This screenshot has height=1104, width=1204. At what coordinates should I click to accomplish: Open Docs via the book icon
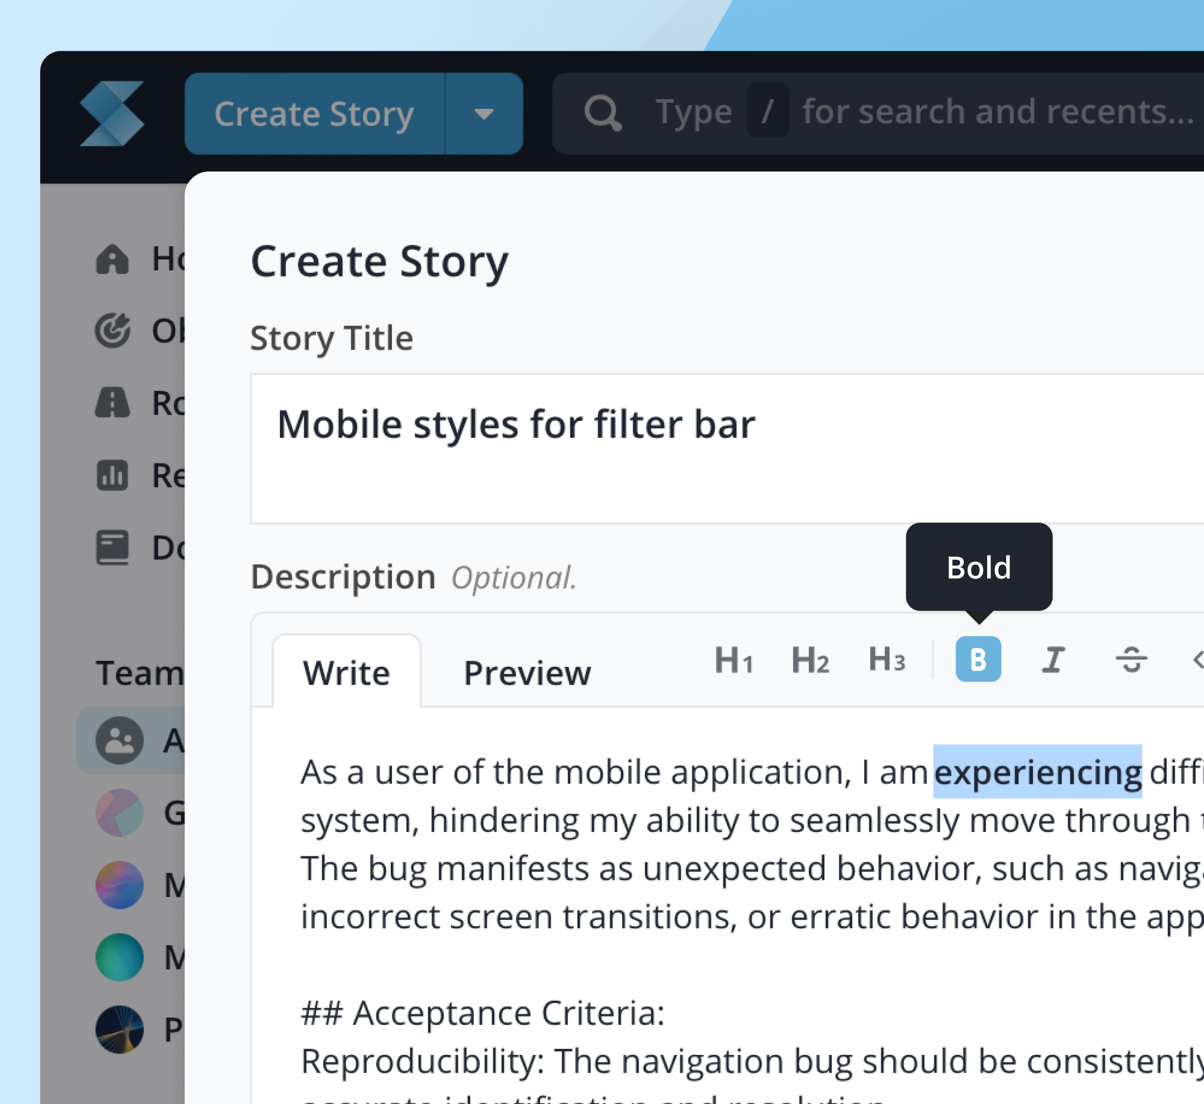[112, 547]
